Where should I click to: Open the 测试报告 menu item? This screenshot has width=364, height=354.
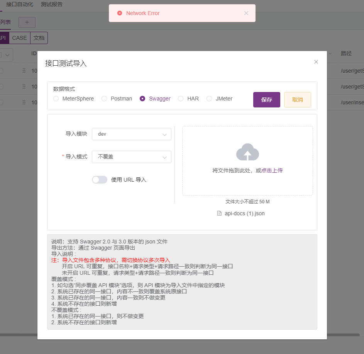pyautogui.click(x=51, y=5)
